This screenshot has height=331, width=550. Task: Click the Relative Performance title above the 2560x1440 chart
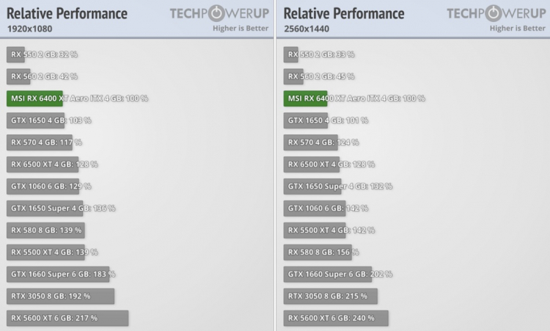pyautogui.click(x=344, y=13)
